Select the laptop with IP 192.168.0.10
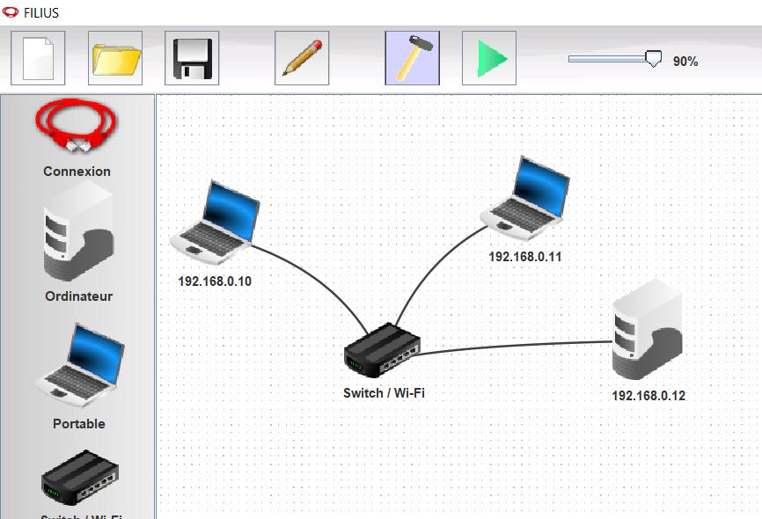 pyautogui.click(x=216, y=223)
